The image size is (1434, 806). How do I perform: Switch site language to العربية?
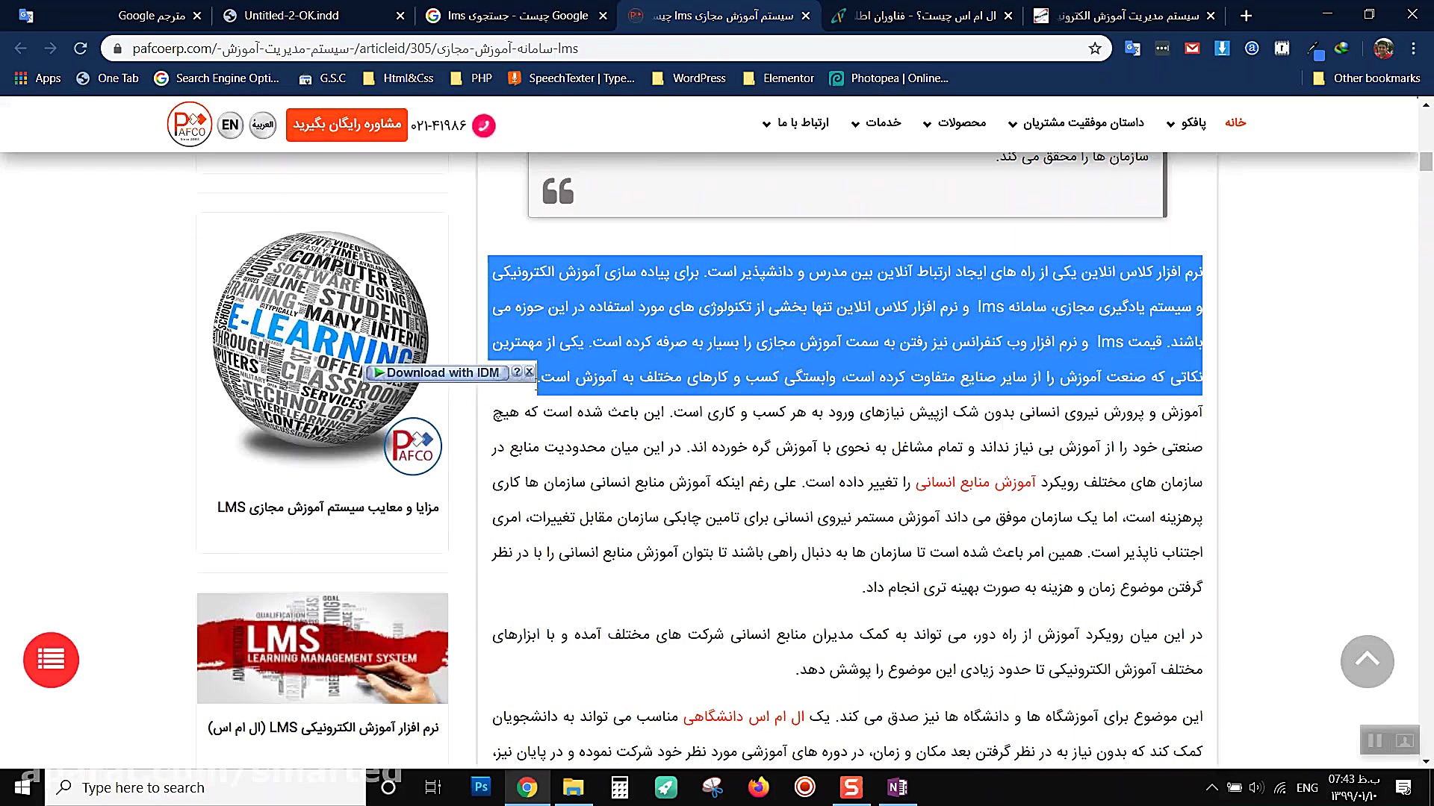coord(263,125)
